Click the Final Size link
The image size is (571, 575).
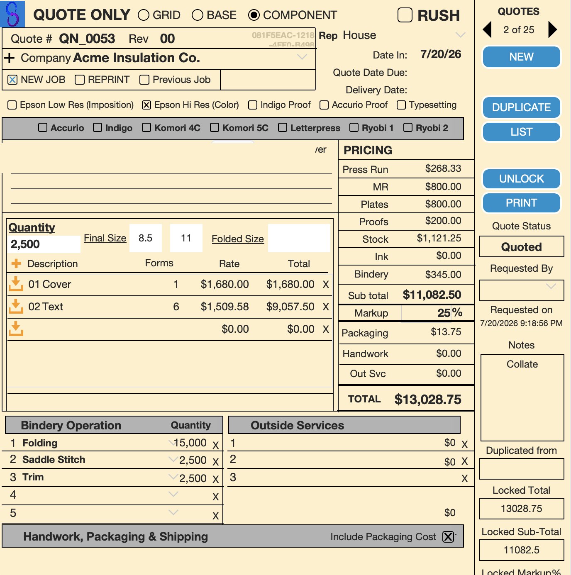105,238
